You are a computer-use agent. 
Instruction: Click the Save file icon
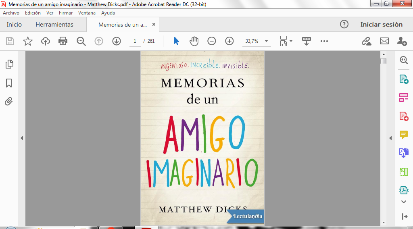[x=10, y=42]
